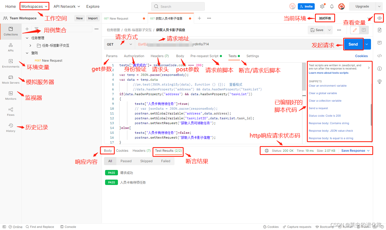The image size is (386, 230).
Task: Collapse the 任务管理 collection
Action: [x=27, y=38]
